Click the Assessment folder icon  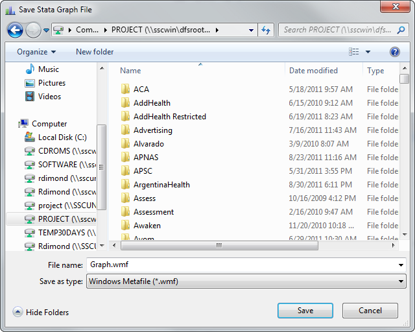(x=125, y=211)
